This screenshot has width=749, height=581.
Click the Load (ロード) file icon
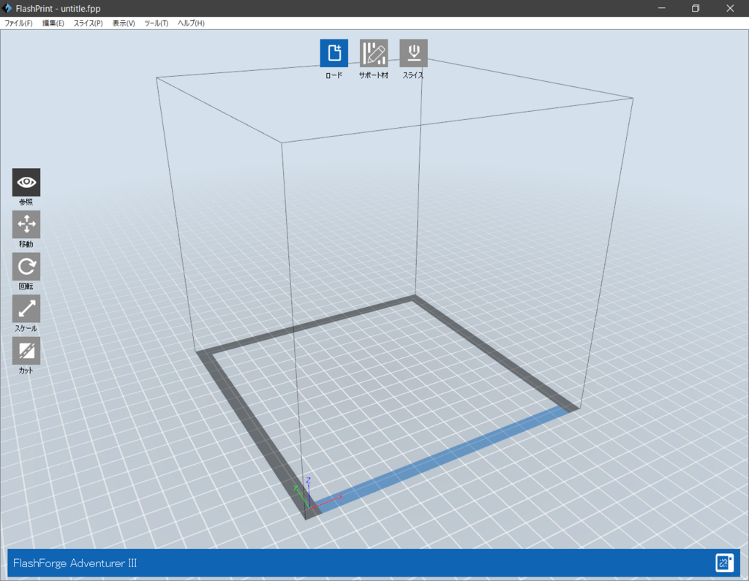click(334, 53)
